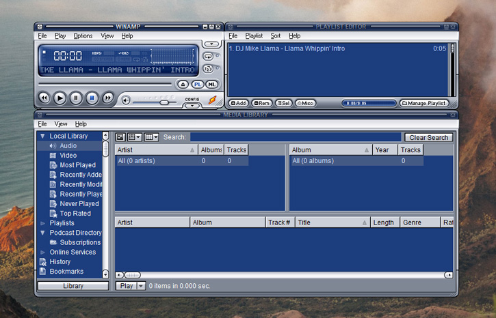The image size is (496, 318).
Task: Click the Top Rated star icon
Action: click(53, 214)
